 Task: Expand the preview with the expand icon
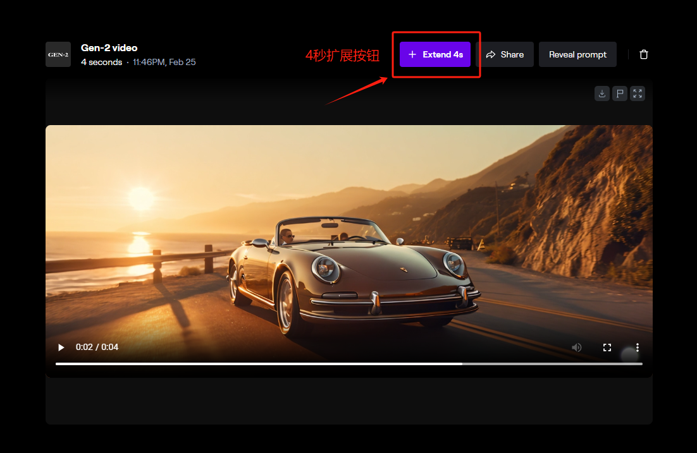[x=638, y=94]
